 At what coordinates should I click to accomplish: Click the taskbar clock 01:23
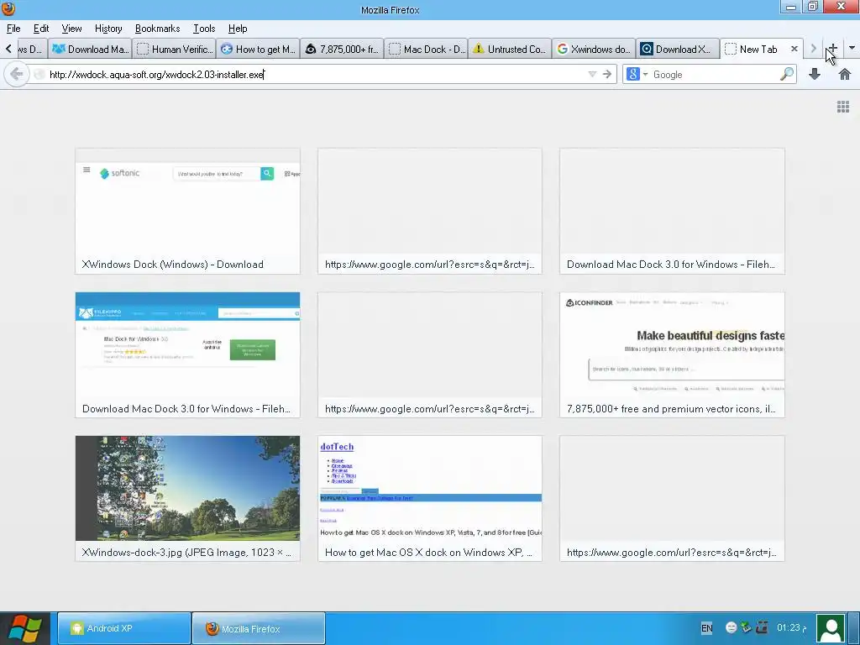tap(791, 627)
